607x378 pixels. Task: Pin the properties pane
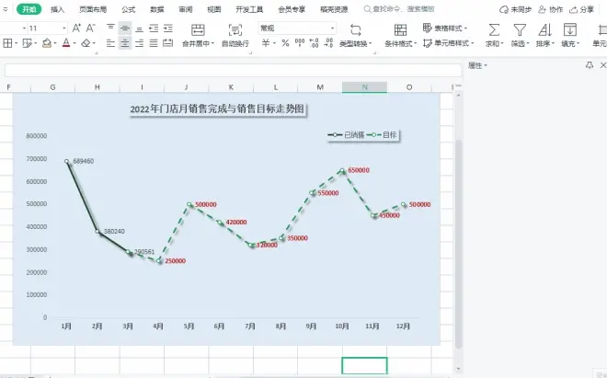pos(590,65)
